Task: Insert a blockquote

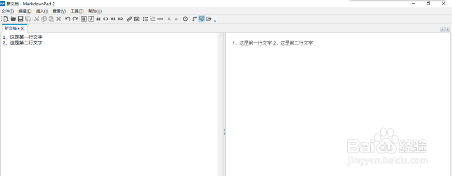Action: point(98,19)
